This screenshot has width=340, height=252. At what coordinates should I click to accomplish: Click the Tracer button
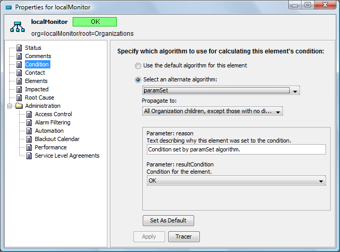coord(184,236)
